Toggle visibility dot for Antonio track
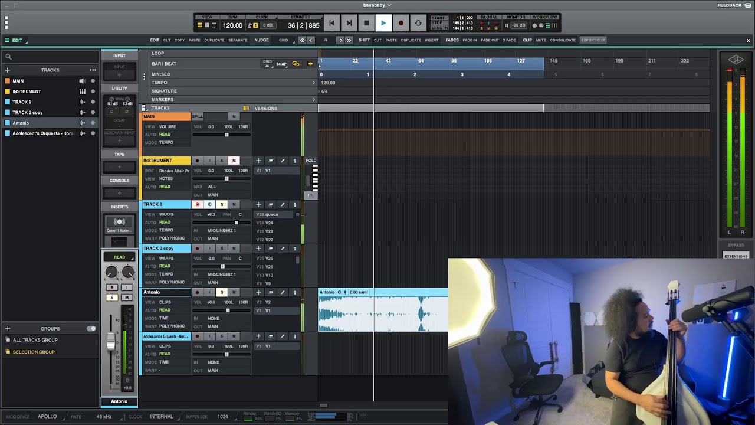755x425 pixels. pos(93,123)
